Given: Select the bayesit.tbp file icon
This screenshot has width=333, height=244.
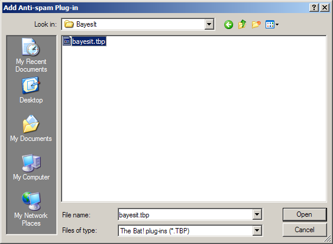Looking at the screenshot, I should pyautogui.click(x=67, y=41).
